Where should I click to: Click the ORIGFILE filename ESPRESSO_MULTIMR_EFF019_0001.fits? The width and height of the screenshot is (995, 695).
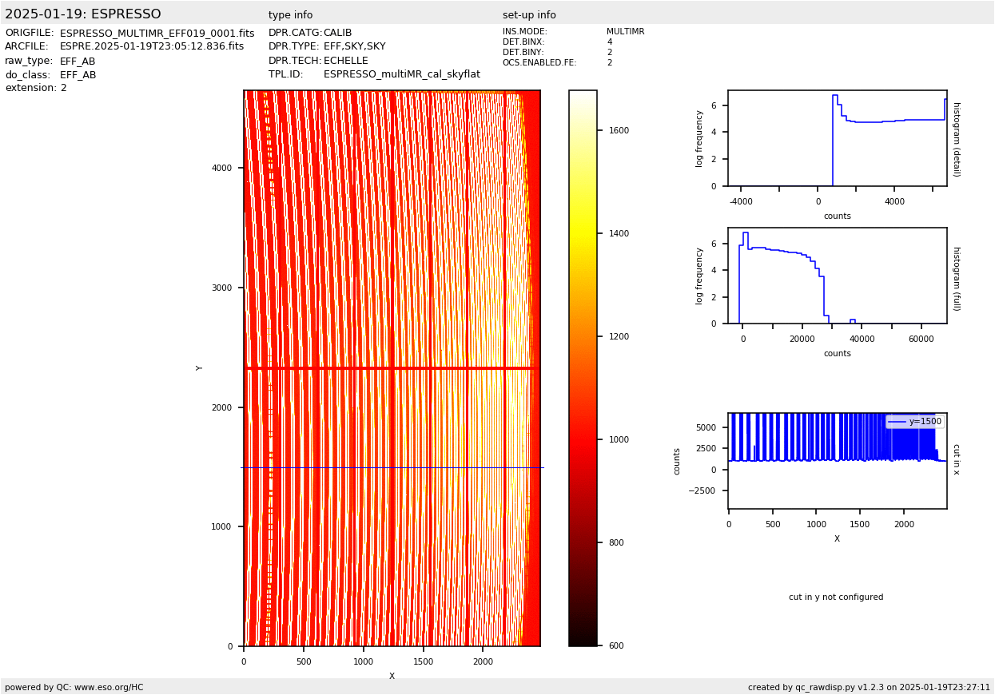pyautogui.click(x=157, y=34)
